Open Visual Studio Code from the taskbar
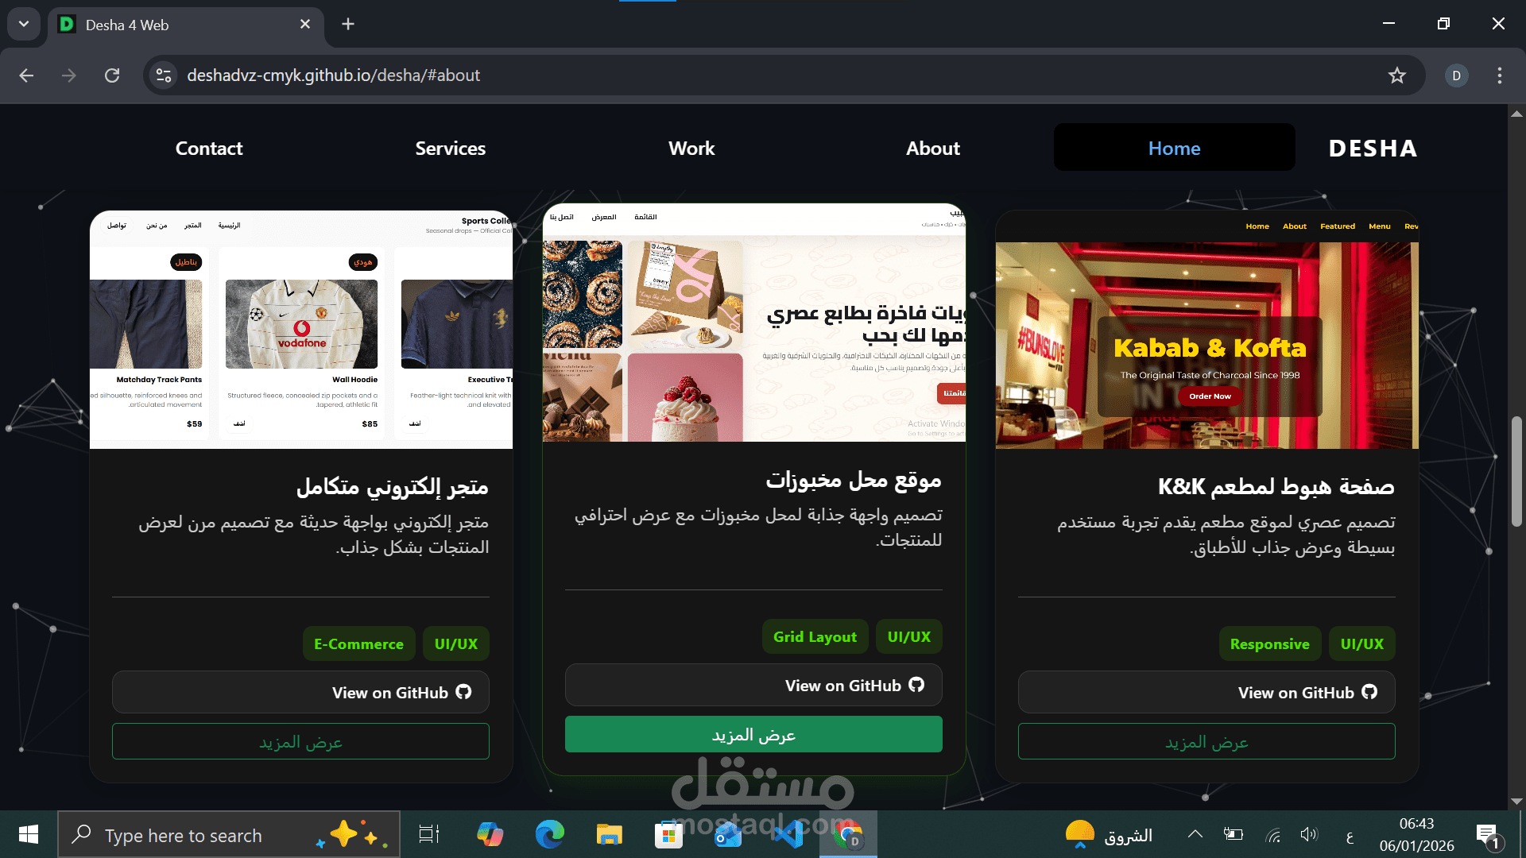 [788, 835]
